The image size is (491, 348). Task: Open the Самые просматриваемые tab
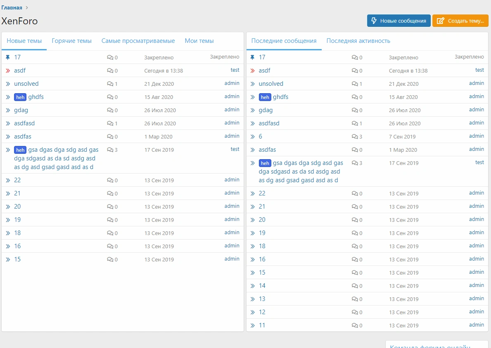138,41
